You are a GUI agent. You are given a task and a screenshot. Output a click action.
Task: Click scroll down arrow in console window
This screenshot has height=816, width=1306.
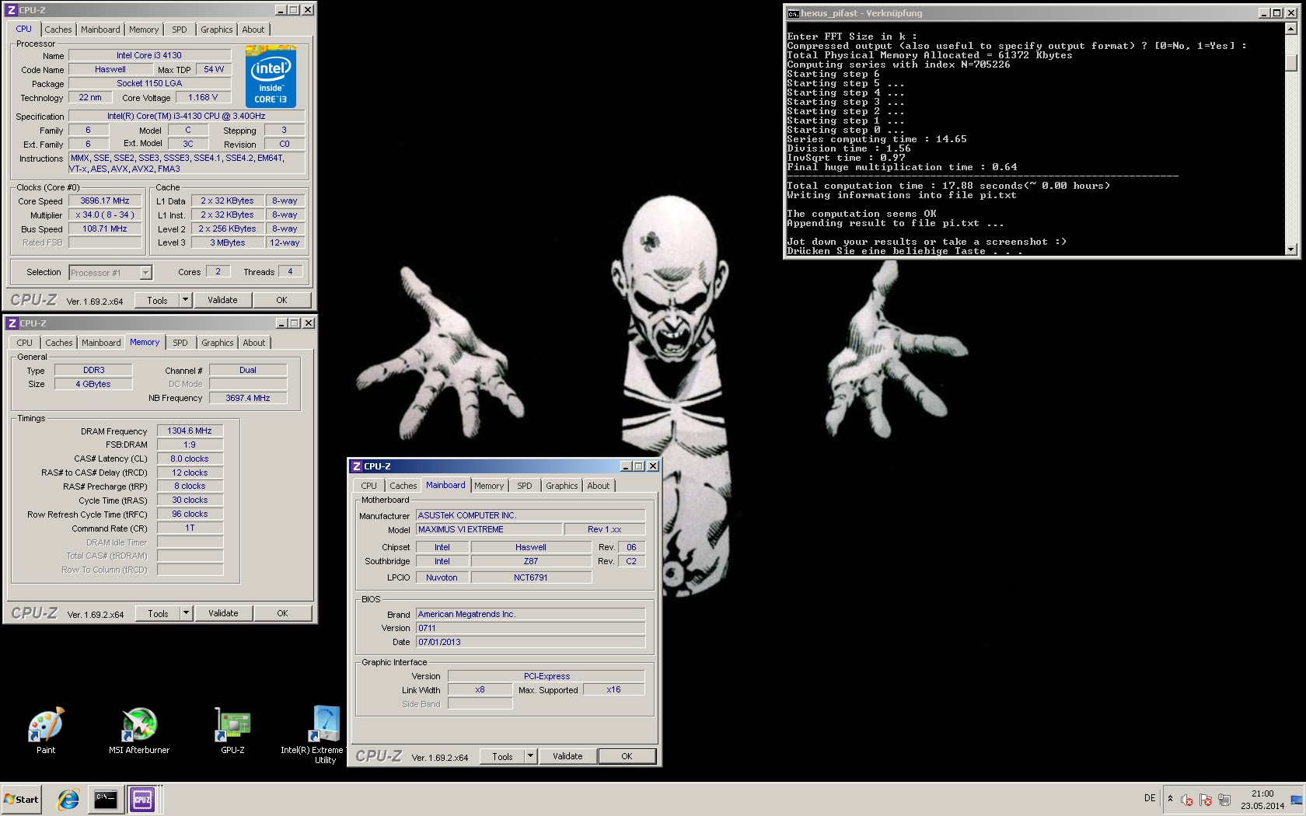1291,249
